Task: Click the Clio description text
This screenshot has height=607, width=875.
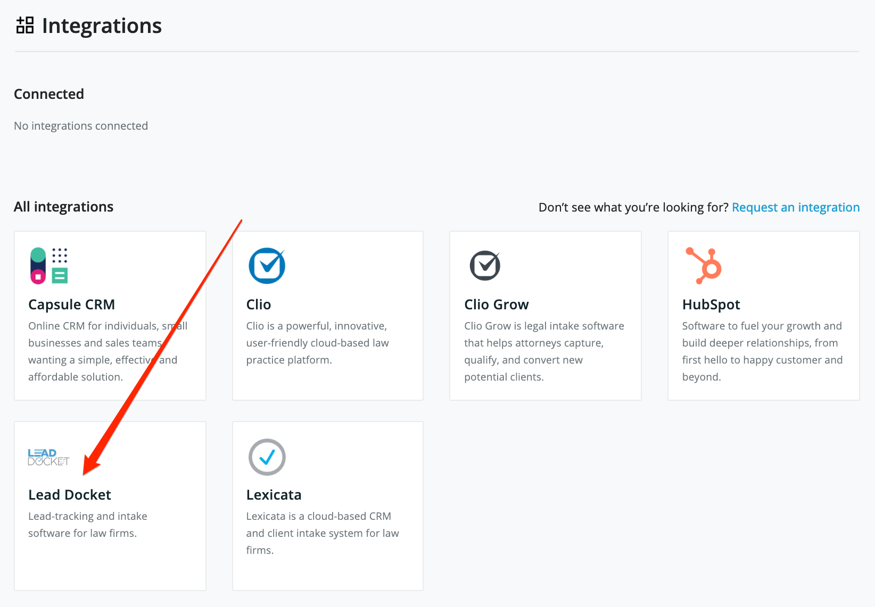Action: click(317, 342)
